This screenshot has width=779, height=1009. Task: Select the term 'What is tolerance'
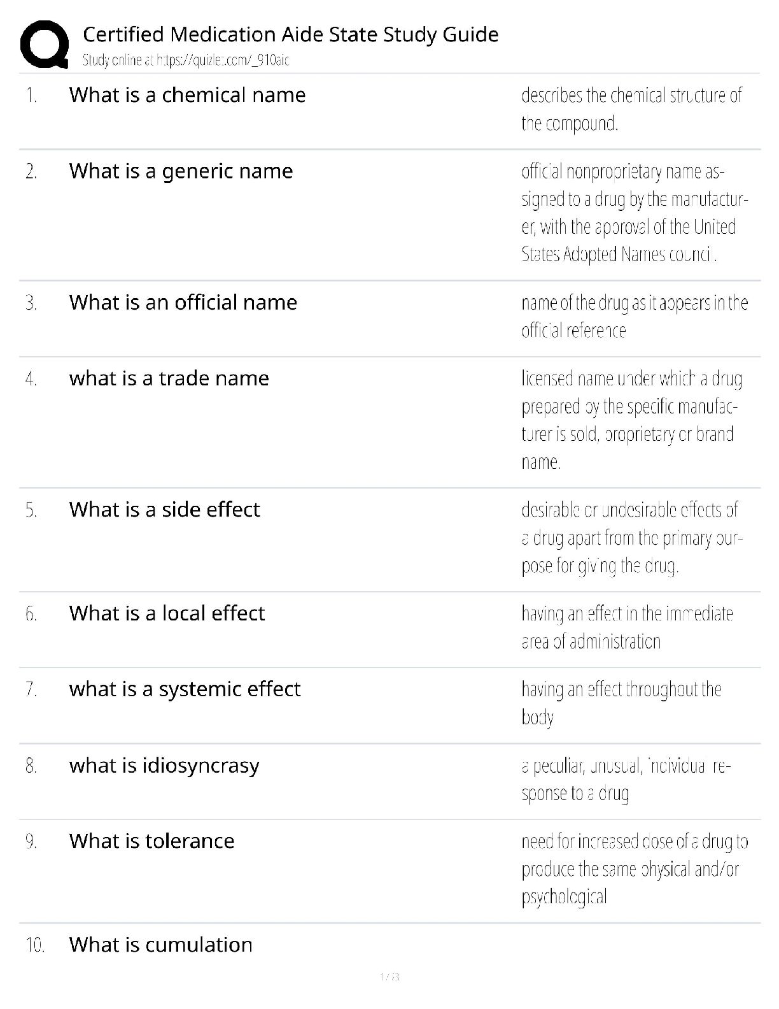(151, 841)
